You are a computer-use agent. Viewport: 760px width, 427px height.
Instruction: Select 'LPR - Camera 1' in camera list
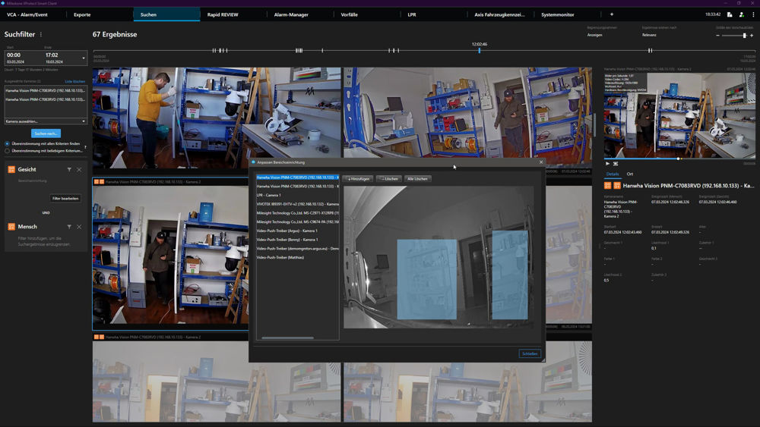tap(269, 195)
